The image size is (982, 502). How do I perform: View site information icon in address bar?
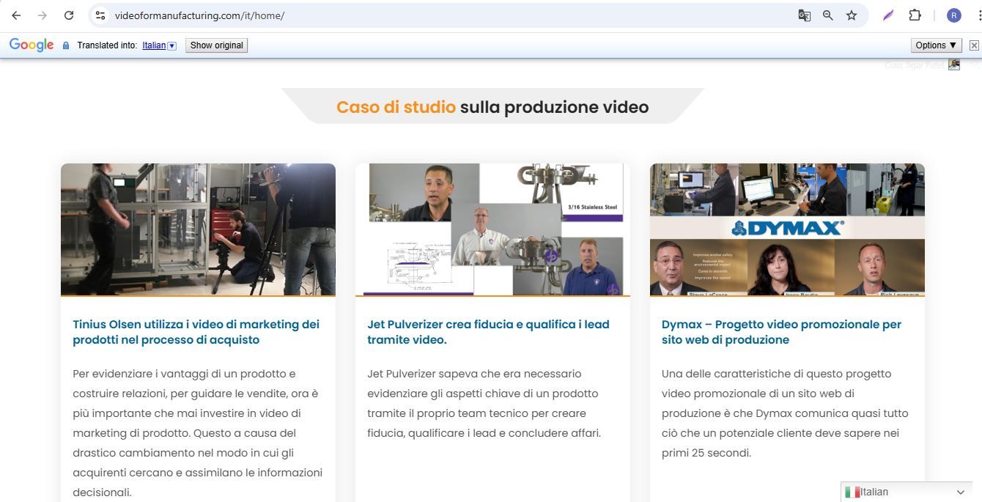pos(100,15)
